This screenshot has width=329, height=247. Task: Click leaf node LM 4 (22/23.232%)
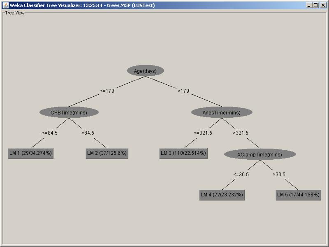[x=222, y=195]
